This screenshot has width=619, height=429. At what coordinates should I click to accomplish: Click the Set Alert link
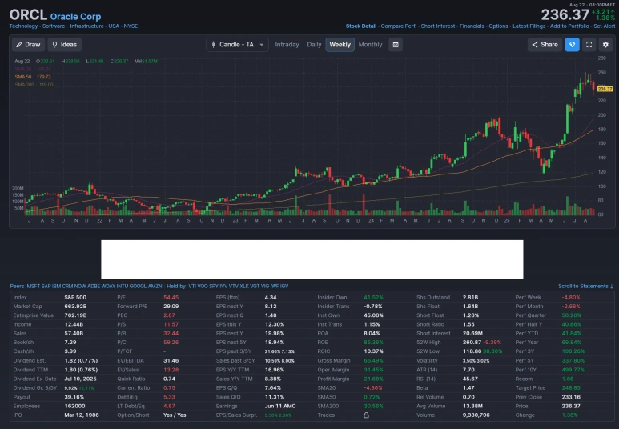click(x=604, y=26)
